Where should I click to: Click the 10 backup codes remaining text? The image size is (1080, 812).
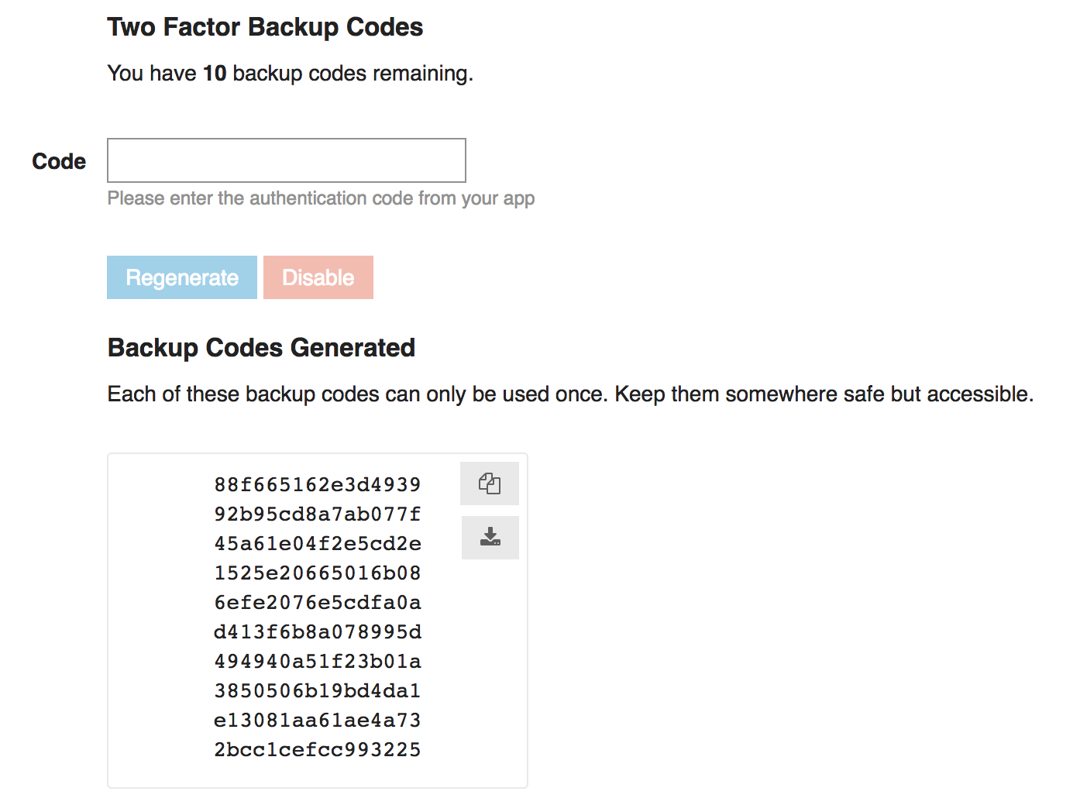click(x=290, y=74)
